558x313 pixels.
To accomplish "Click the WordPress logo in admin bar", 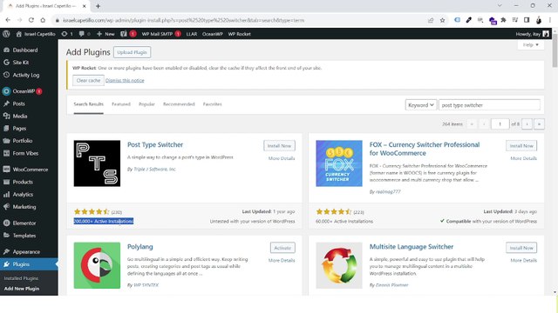I will click(x=6, y=34).
